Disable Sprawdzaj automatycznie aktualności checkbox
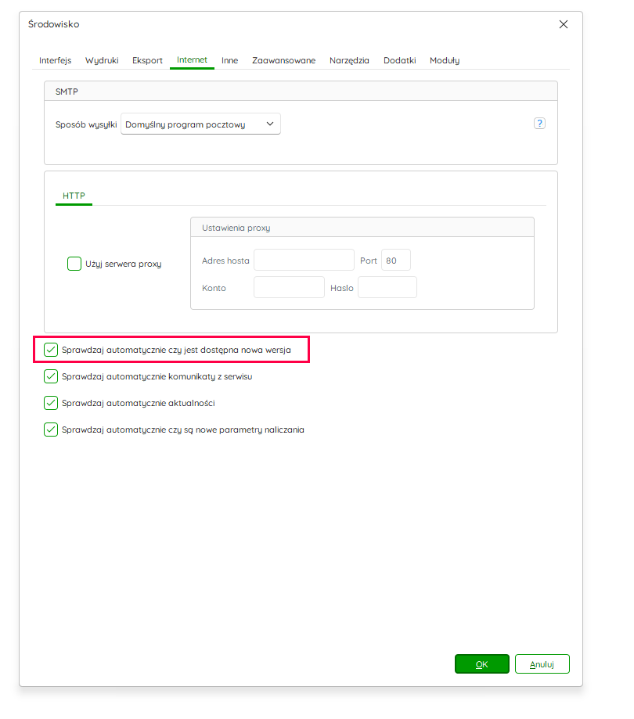This screenshot has width=634, height=719. click(51, 403)
